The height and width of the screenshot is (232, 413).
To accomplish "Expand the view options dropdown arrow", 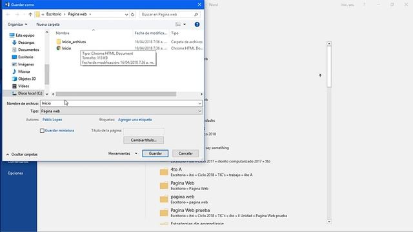I will pyautogui.click(x=185, y=24).
